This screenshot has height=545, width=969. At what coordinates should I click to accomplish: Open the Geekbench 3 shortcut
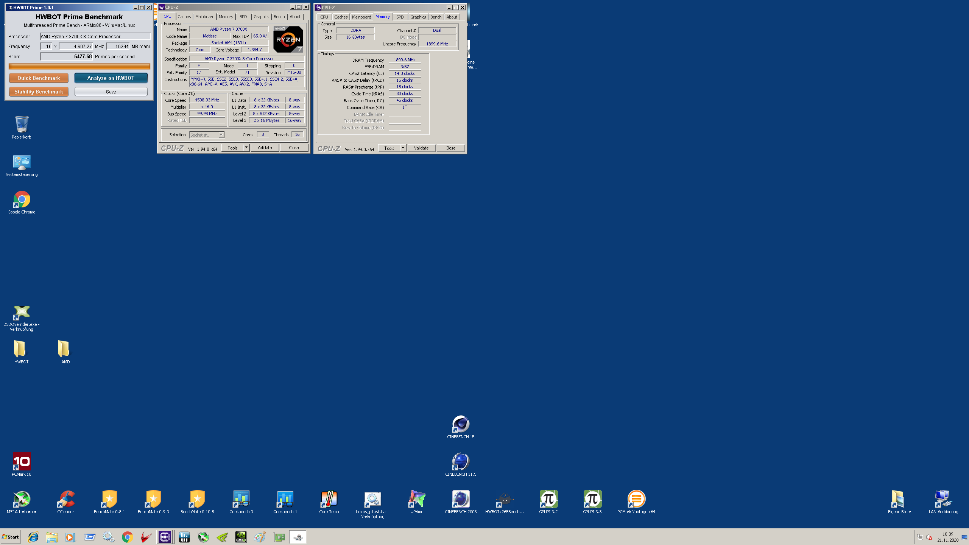pos(241,502)
